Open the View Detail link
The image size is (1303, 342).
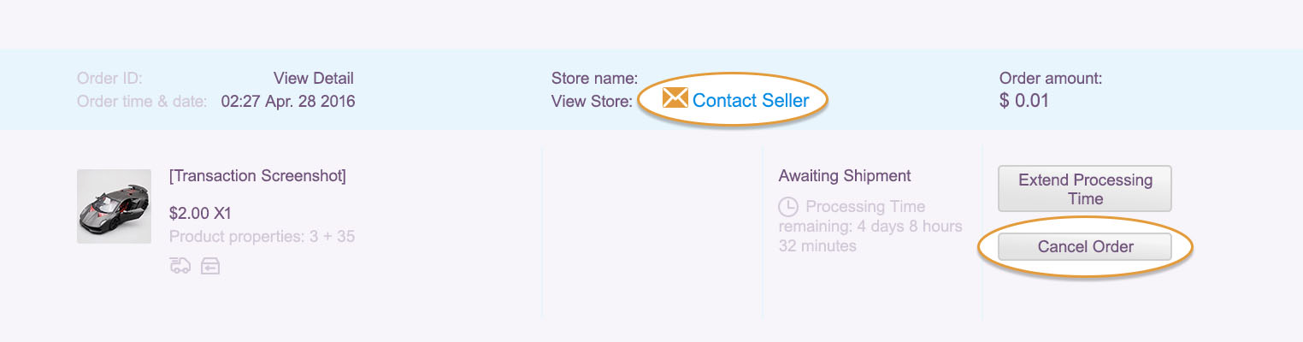[x=313, y=79]
